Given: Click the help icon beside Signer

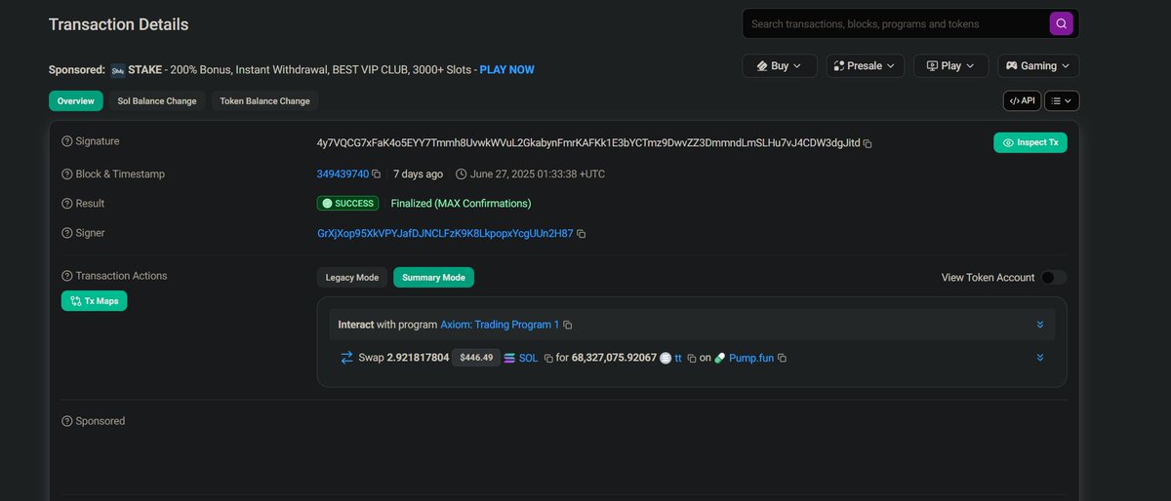Looking at the screenshot, I should [x=67, y=233].
